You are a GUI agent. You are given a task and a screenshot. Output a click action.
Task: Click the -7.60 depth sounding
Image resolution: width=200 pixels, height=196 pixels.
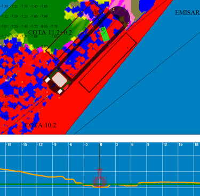(34, 16)
